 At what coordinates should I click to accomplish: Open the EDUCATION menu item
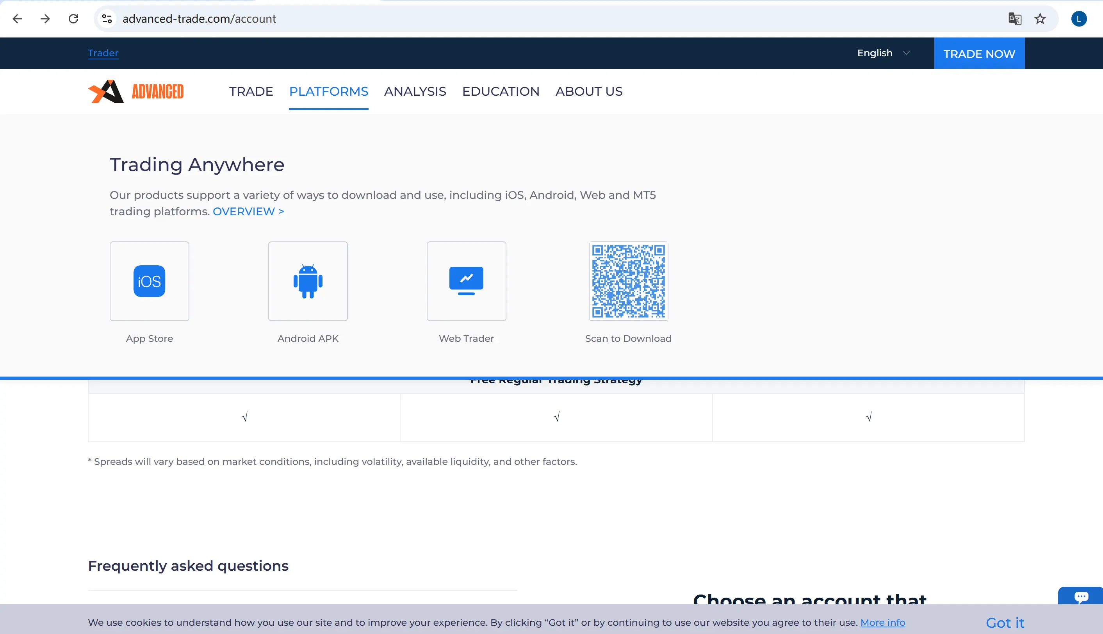[x=501, y=91]
